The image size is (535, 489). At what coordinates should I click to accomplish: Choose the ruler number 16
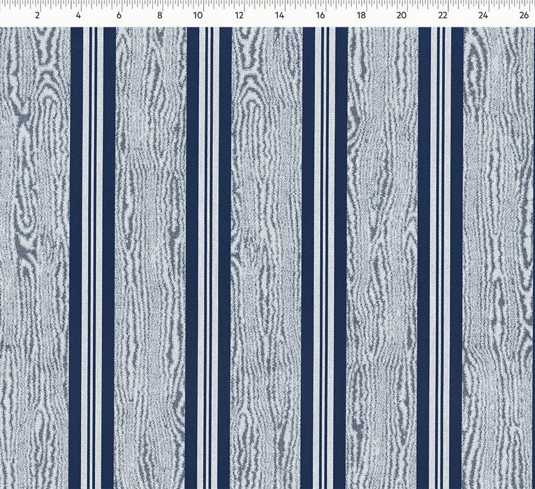pyautogui.click(x=321, y=15)
